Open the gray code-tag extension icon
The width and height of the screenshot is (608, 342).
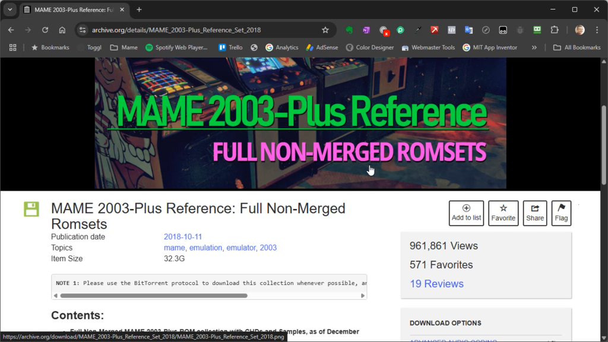coord(452,30)
